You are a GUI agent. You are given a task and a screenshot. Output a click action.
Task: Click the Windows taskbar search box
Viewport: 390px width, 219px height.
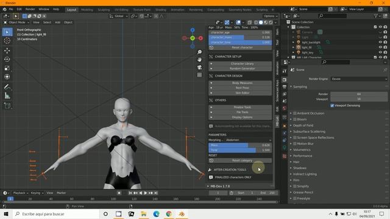pyautogui.click(x=56, y=214)
